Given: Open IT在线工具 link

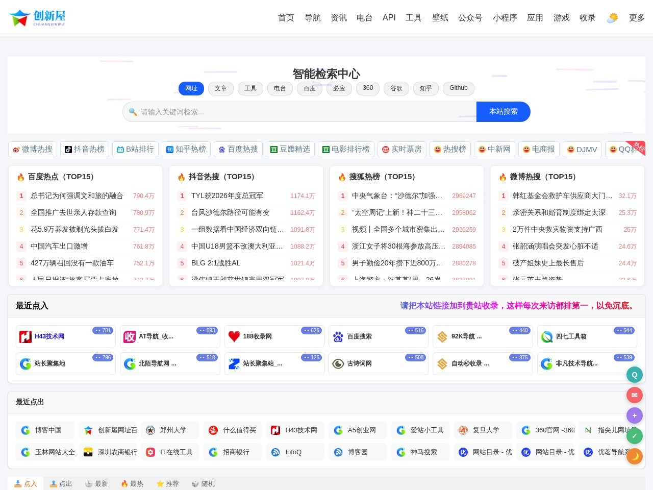Looking at the screenshot, I should click(x=170, y=452).
